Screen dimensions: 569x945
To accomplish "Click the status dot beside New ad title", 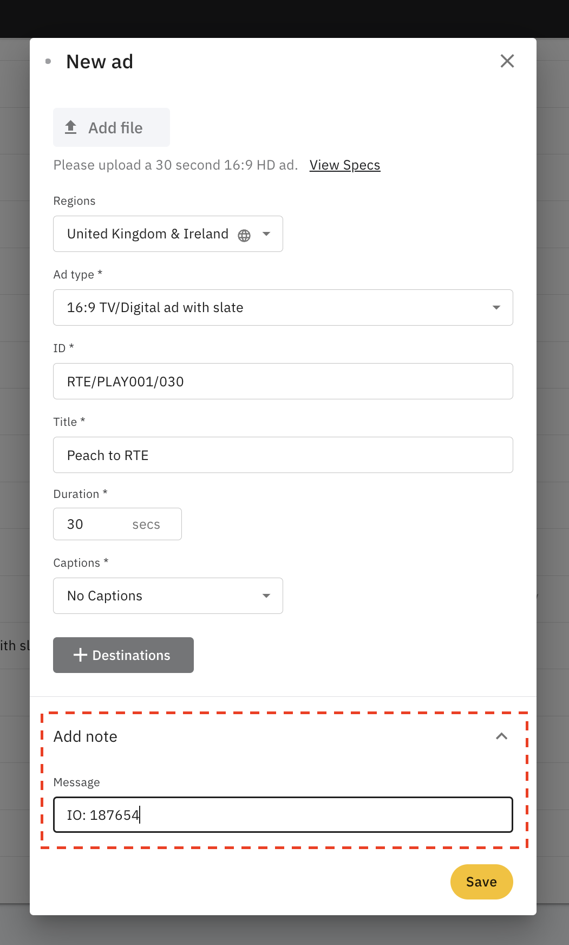I will pos(49,61).
